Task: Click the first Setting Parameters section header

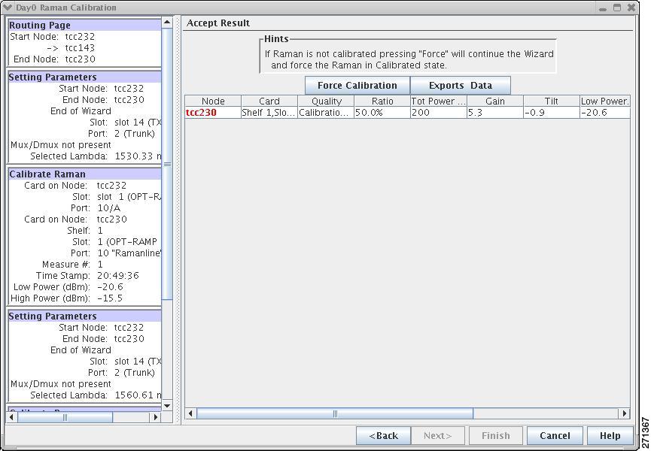Action: click(x=85, y=77)
